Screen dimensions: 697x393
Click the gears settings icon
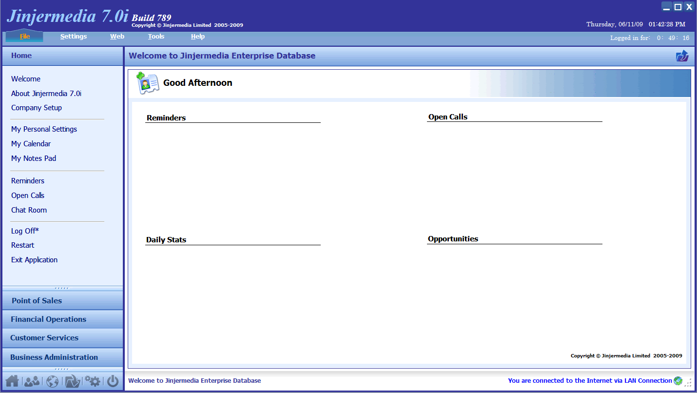(93, 381)
